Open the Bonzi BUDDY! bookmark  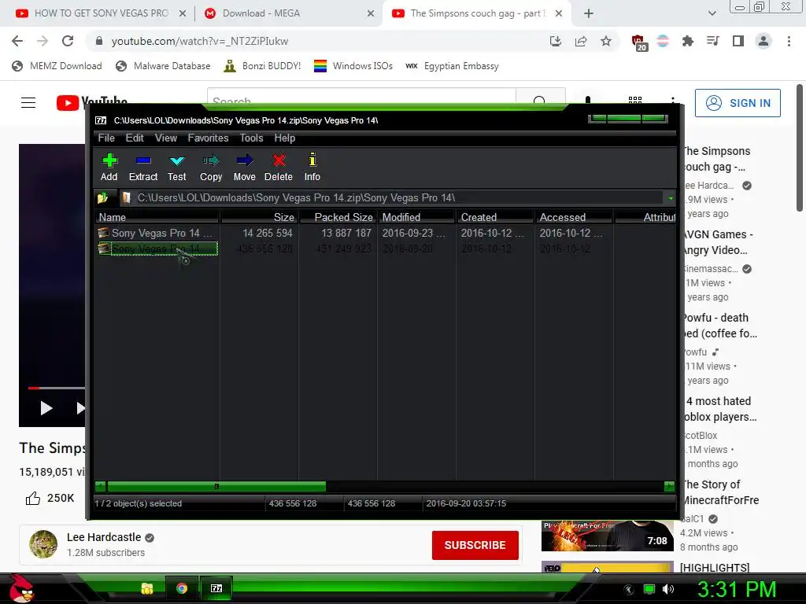pyautogui.click(x=263, y=66)
